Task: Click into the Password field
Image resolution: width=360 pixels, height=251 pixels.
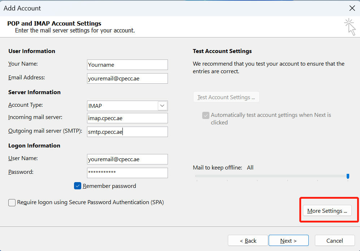Action: pyautogui.click(x=127, y=173)
